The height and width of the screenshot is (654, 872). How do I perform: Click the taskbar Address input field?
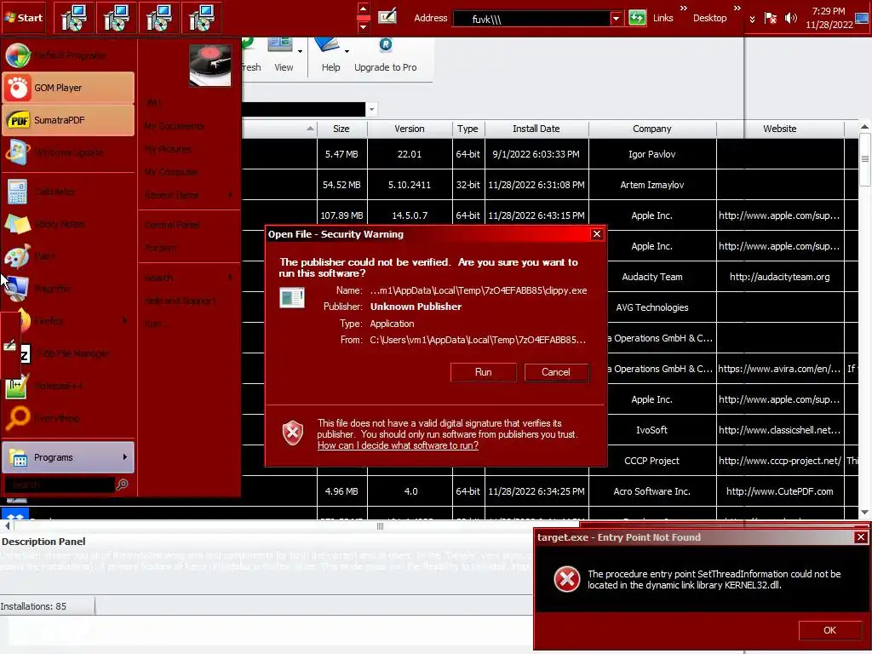(531, 19)
